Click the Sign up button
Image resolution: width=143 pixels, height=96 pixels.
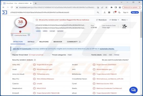tap(135, 13)
